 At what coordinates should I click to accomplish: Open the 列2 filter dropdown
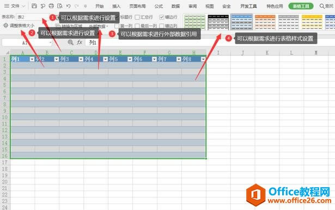click(57, 59)
